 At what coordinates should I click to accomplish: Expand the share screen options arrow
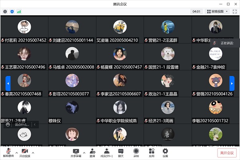(x=84, y=153)
